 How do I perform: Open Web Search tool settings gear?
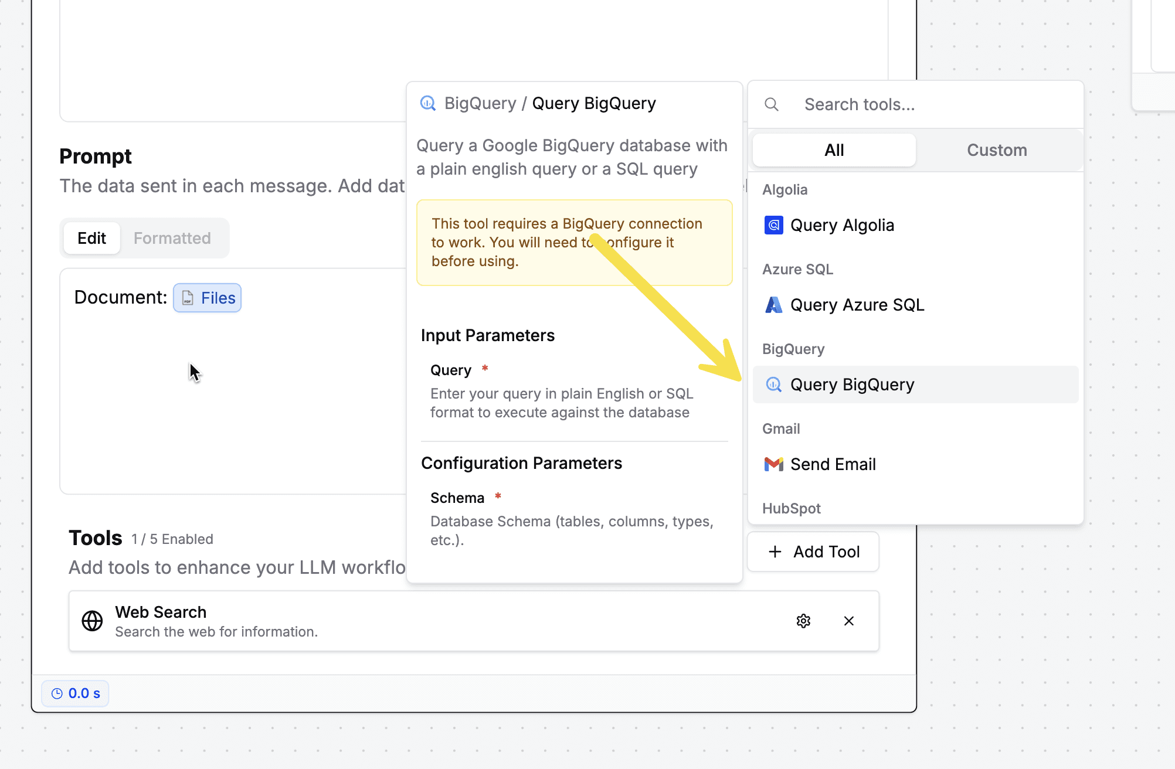tap(803, 621)
